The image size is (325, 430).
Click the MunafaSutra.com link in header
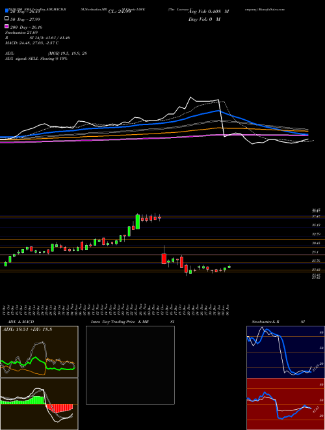pos(272,9)
